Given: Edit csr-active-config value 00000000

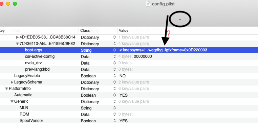Looking at the screenshot, I should (143, 56).
